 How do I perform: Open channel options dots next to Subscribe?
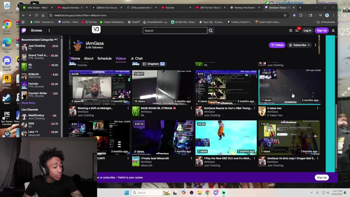tap(315, 45)
